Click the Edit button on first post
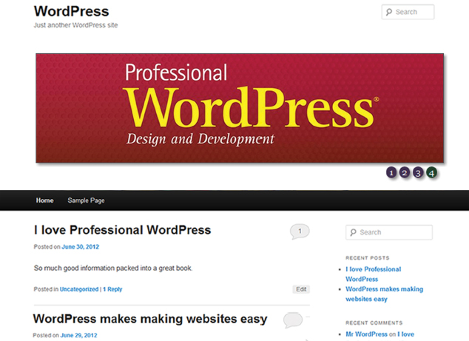Screen dimensions: 469x341 [301, 289]
